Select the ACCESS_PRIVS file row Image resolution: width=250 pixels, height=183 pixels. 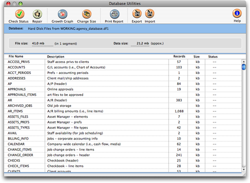tap(123, 62)
